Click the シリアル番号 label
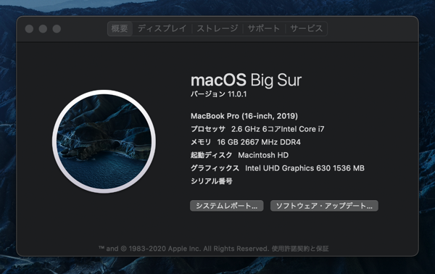 [x=212, y=181]
